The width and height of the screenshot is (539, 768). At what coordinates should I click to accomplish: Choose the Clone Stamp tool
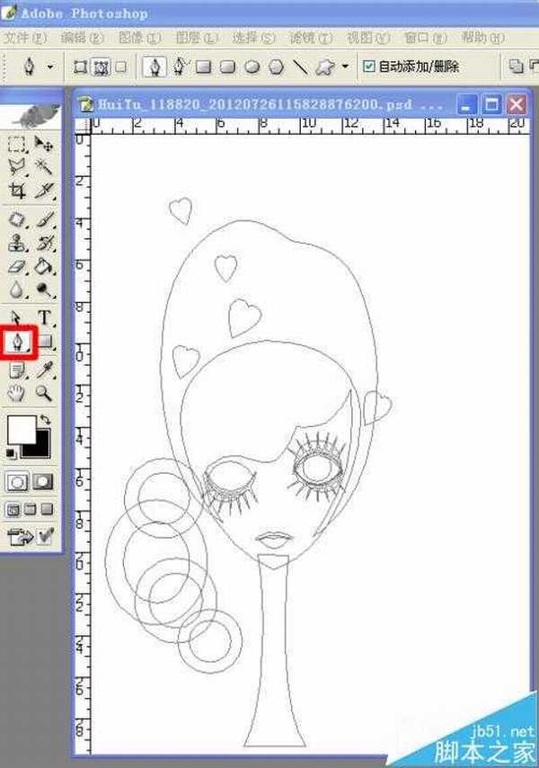click(x=17, y=242)
